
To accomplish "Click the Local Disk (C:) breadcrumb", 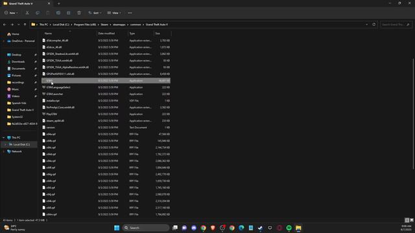I will pos(61,25).
